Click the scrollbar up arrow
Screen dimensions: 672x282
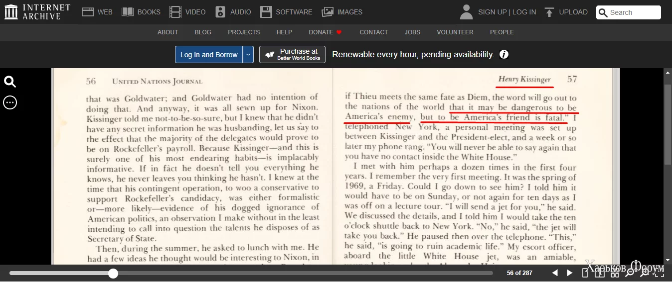coord(668,72)
